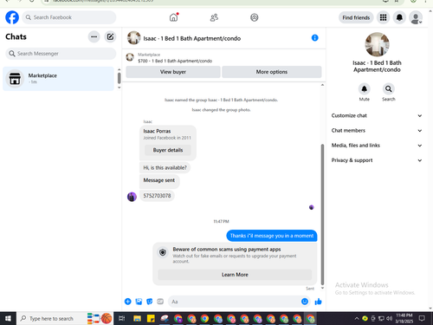This screenshot has width=433, height=325.
Task: Search in conversation magnifier icon
Action: coord(389,88)
